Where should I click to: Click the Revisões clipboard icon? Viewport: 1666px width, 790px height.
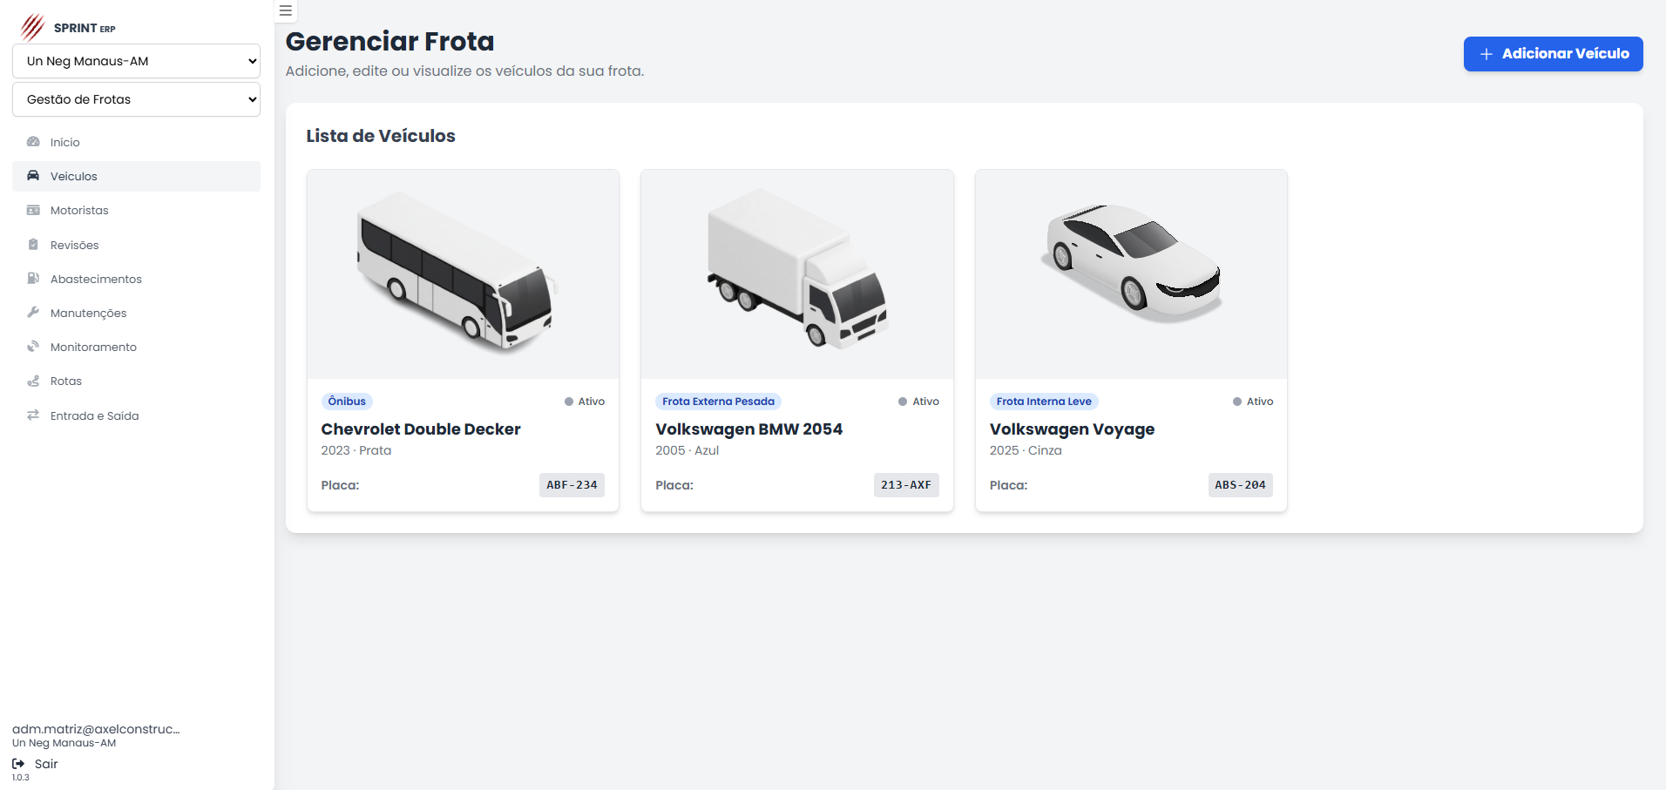[x=33, y=245]
